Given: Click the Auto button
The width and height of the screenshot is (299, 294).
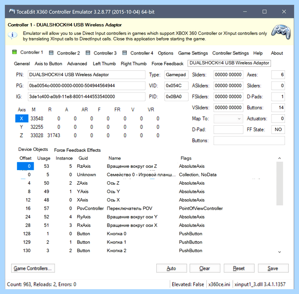Looking at the screenshot, I should click(x=171, y=268).
